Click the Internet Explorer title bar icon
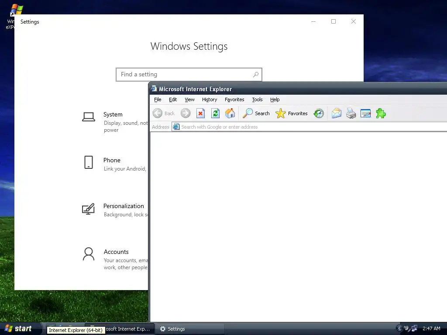Screen dimensions: 447x335 click(154, 89)
